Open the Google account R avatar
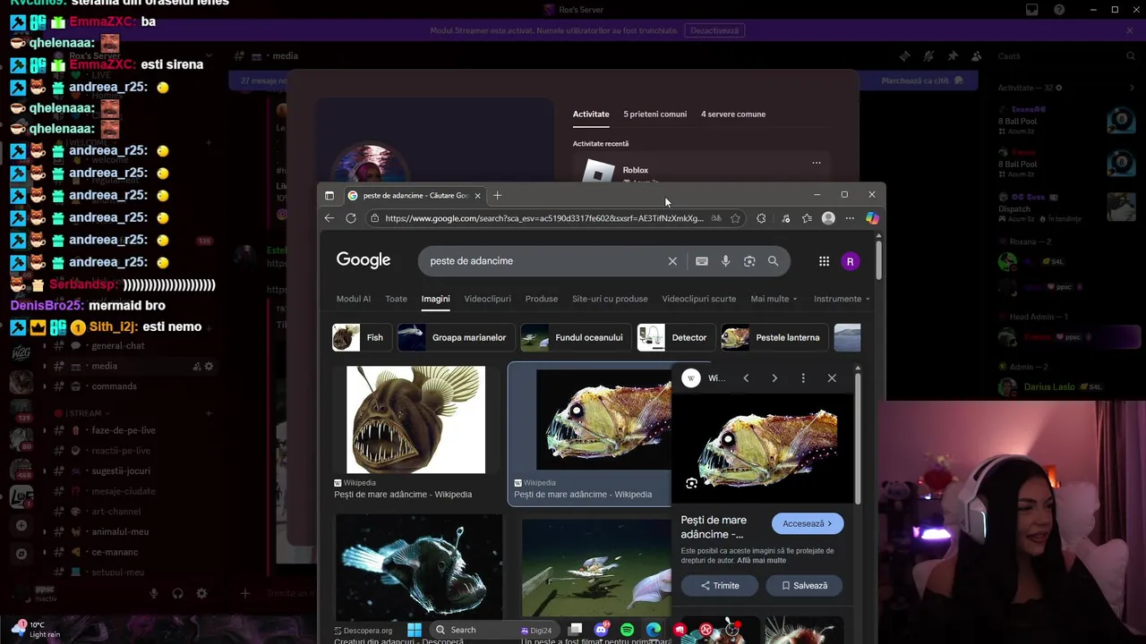 850,261
